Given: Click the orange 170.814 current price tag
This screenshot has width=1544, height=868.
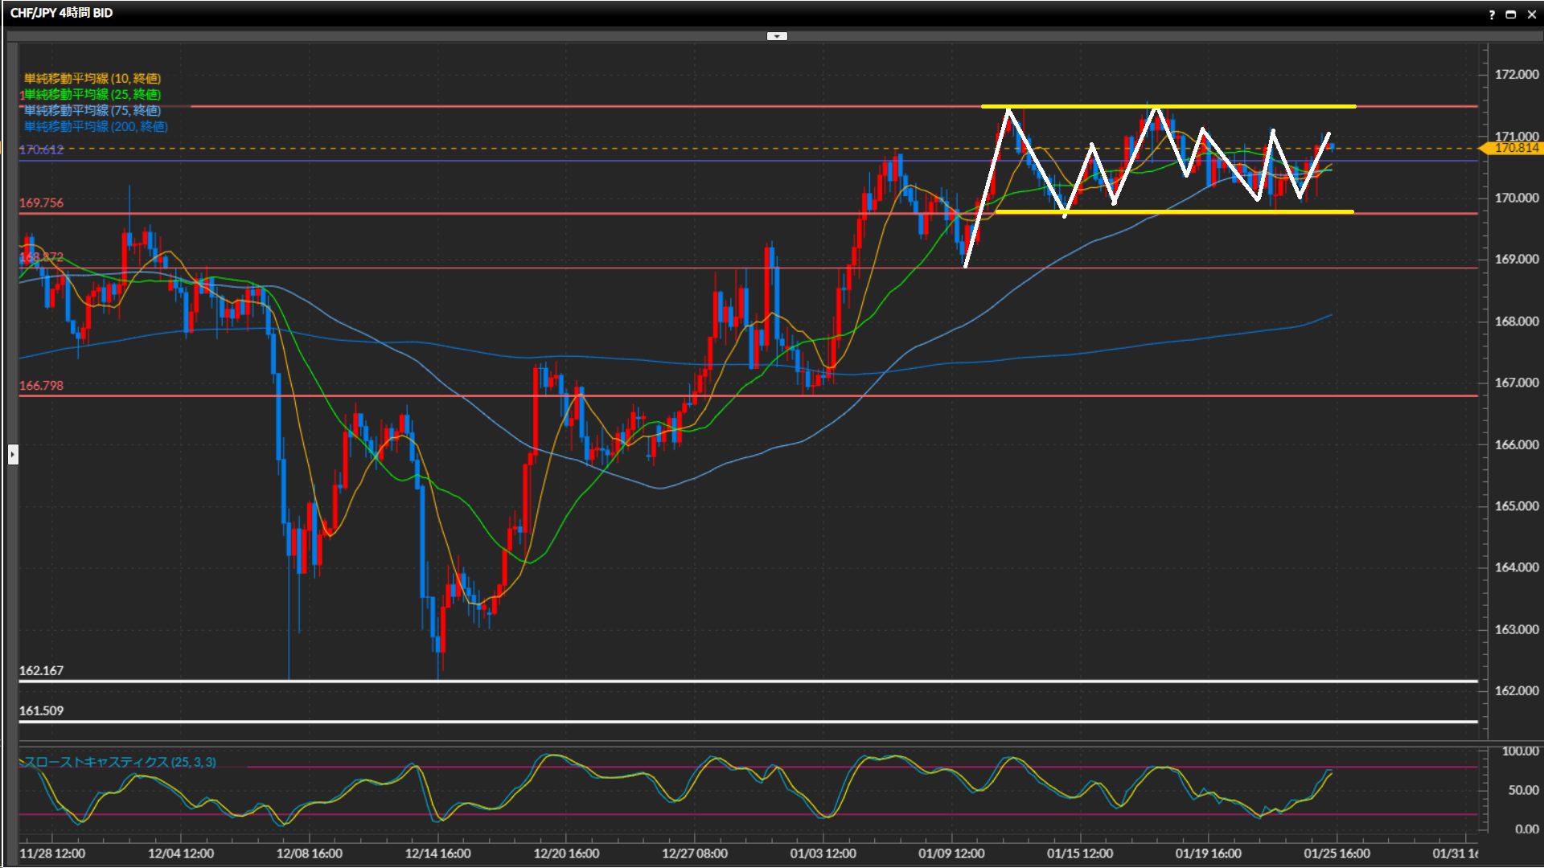Looking at the screenshot, I should [x=1515, y=148].
